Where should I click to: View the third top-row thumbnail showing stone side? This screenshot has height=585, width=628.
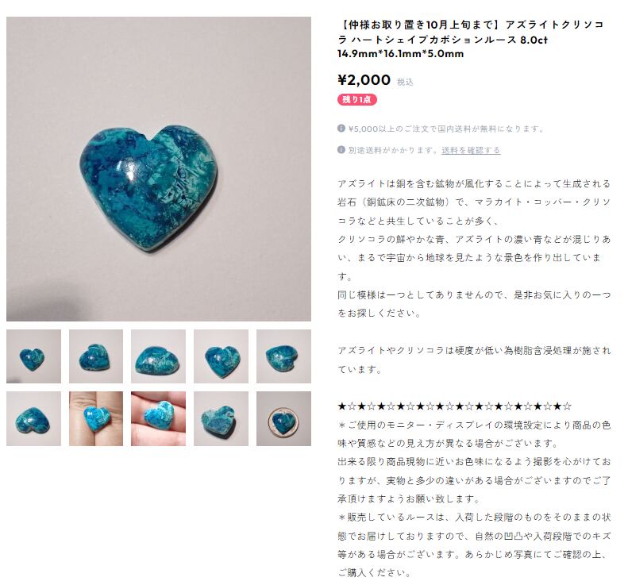pos(158,356)
